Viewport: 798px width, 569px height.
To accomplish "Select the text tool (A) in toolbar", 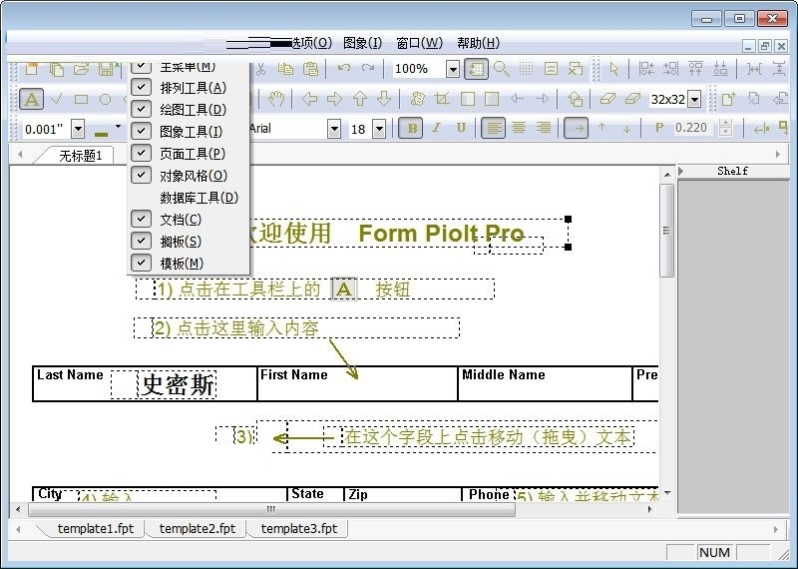I will tap(31, 100).
